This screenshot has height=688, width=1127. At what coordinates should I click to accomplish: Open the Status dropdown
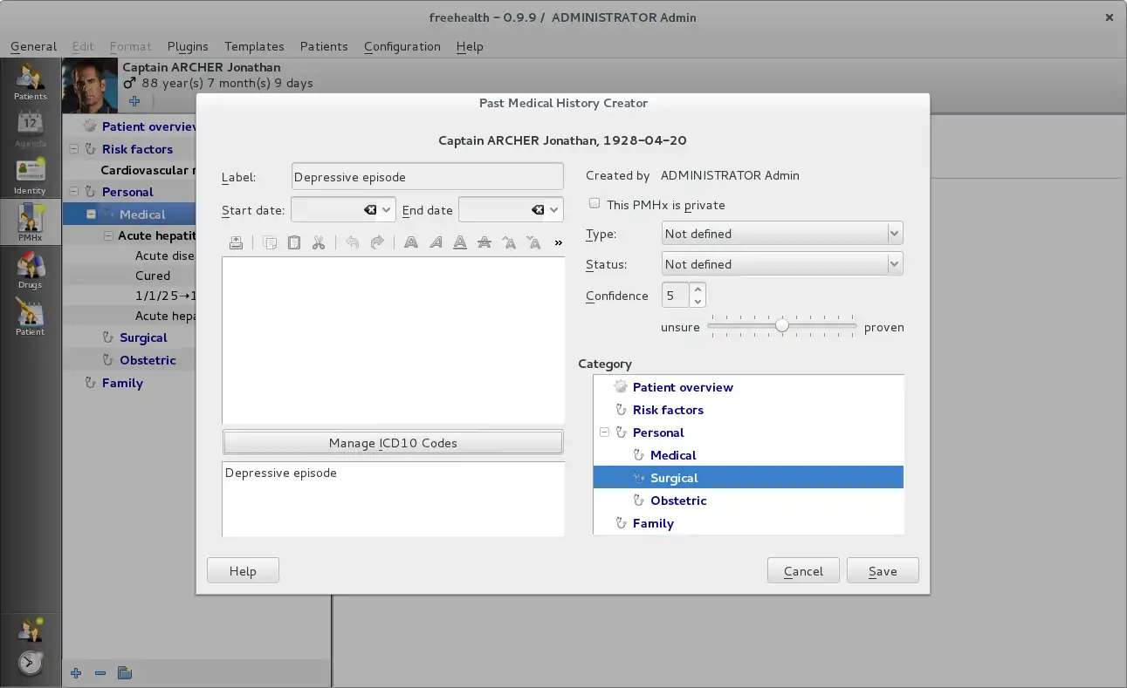tap(781, 264)
